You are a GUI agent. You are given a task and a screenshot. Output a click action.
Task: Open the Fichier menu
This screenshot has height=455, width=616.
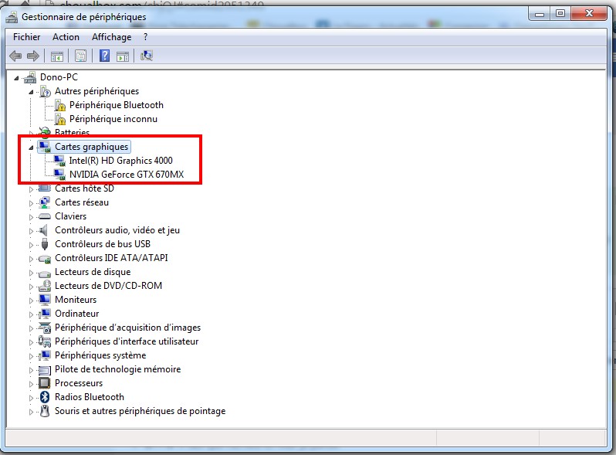(x=27, y=37)
